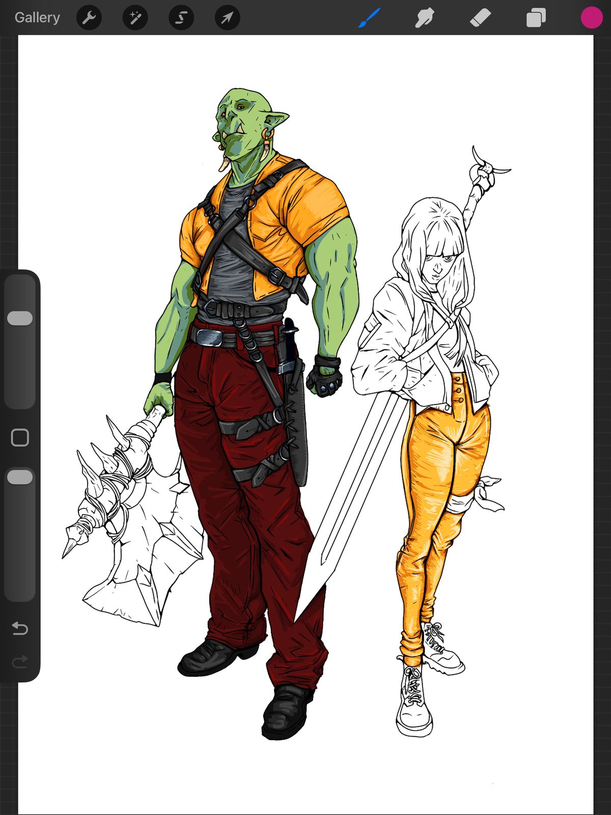Open the Actions wrench menu
The width and height of the screenshot is (611, 815).
point(89,18)
